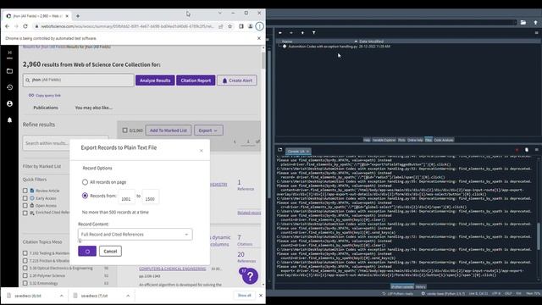The width and height of the screenshot is (542, 305).
Task: Browse working directory in Spyder toolbar
Action: click(x=523, y=23)
